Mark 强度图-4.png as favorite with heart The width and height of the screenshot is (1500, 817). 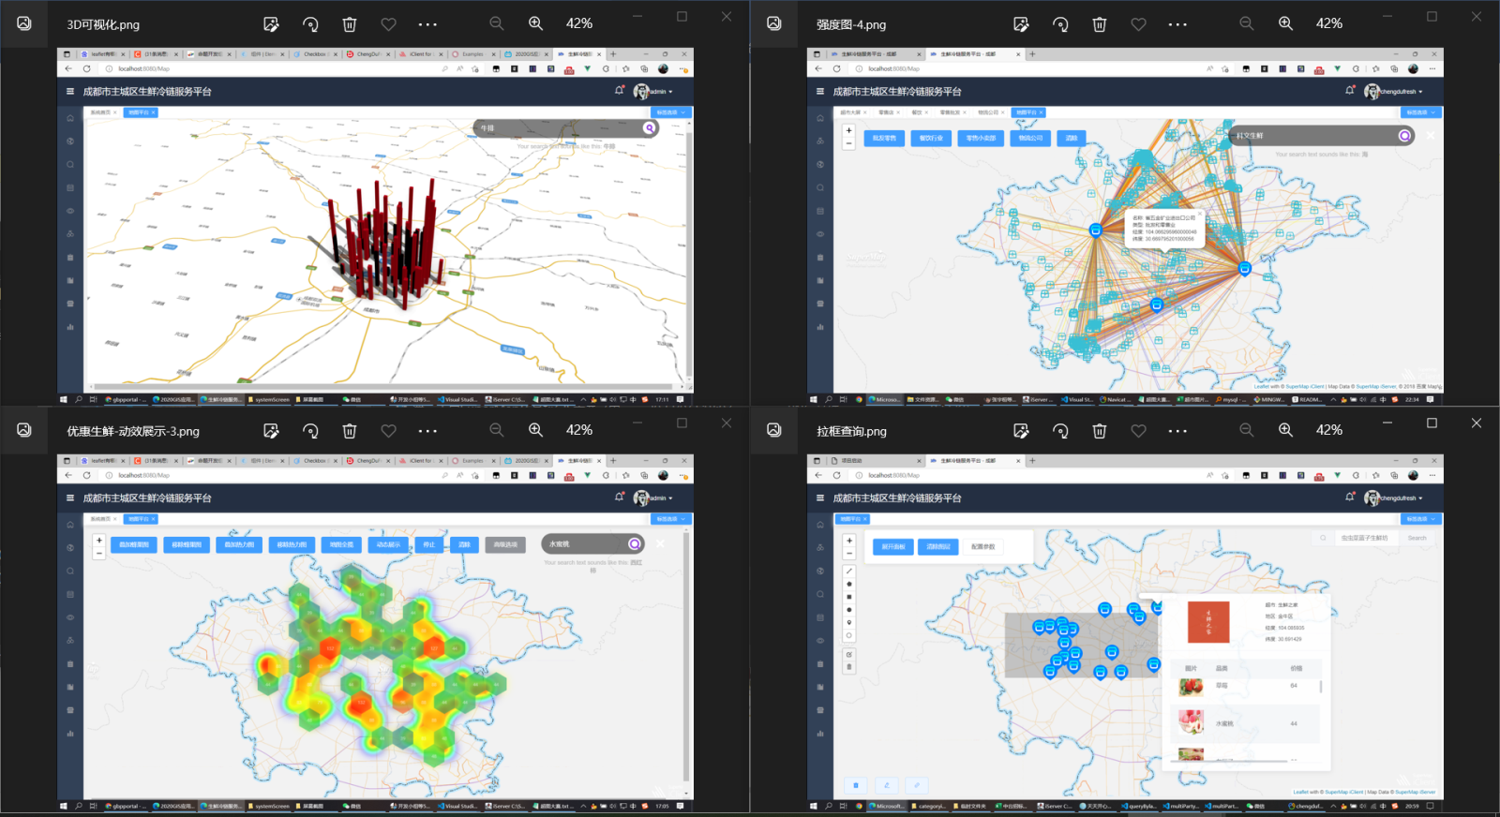point(1138,24)
